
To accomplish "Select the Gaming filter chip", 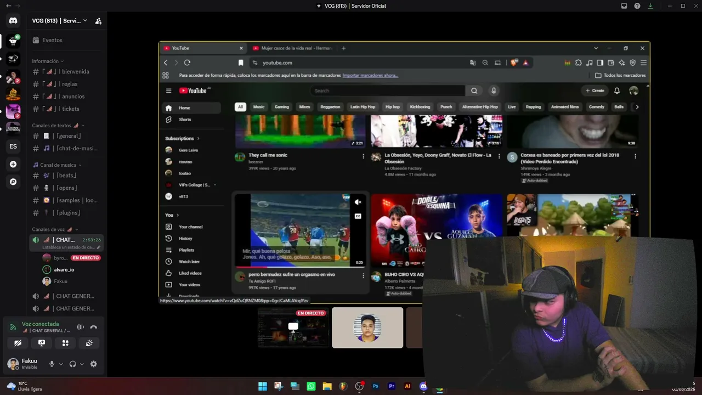I will click(x=282, y=107).
